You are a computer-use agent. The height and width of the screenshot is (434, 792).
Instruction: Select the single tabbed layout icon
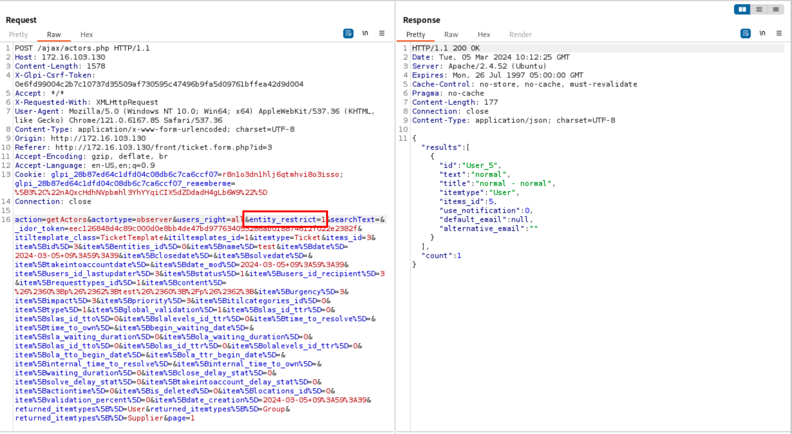tap(776, 9)
